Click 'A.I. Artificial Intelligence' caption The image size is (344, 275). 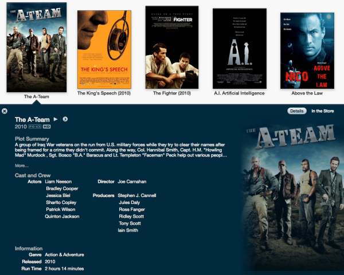point(239,93)
